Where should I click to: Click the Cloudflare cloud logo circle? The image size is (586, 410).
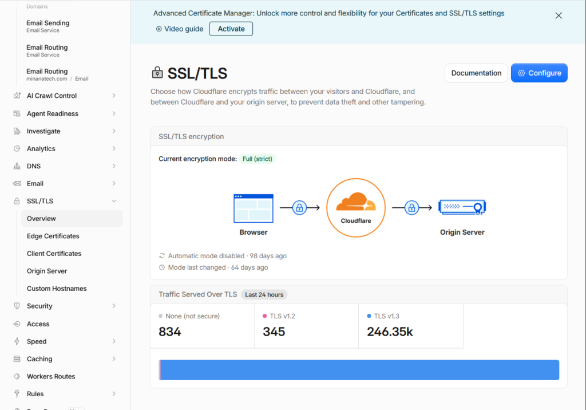(356, 208)
